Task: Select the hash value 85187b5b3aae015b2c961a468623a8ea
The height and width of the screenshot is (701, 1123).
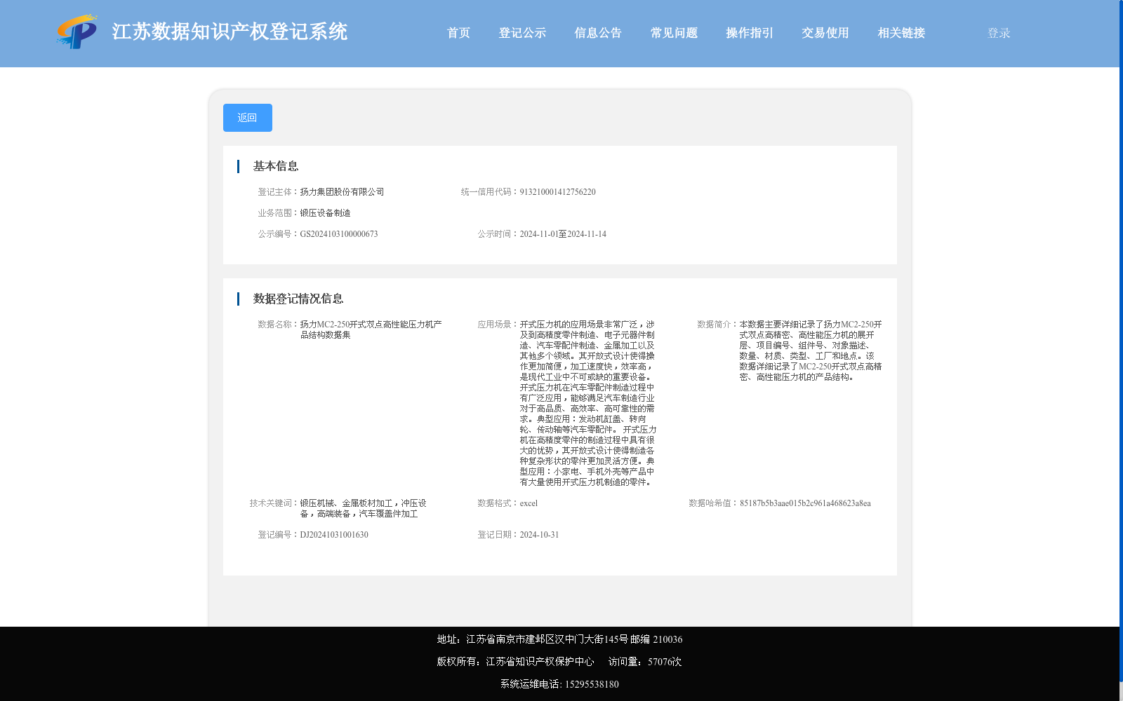Action: [805, 503]
